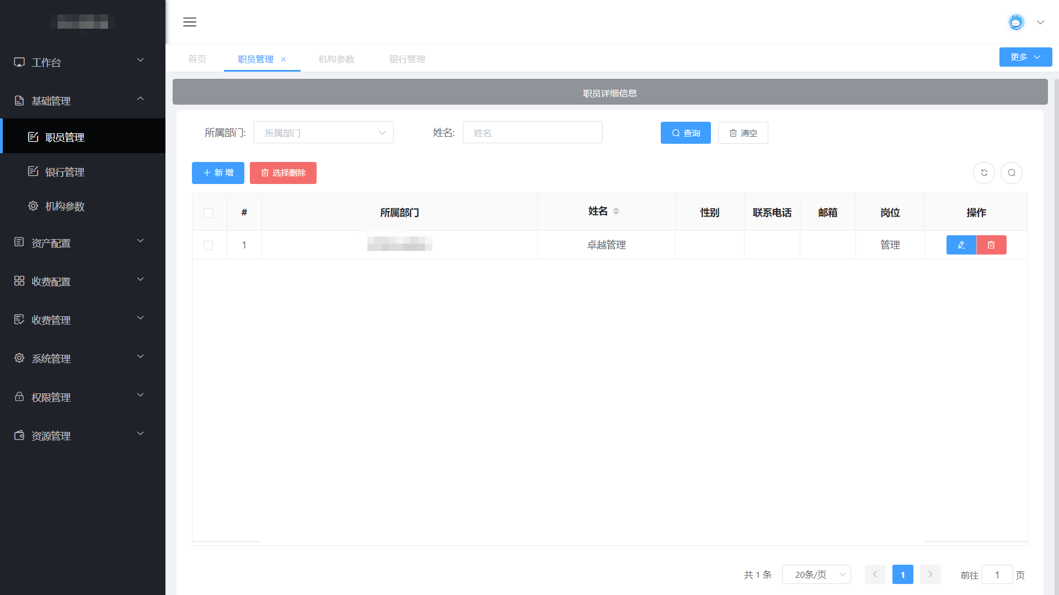
Task: Collapse the 基础管理 menu chevron
Action: tap(141, 99)
